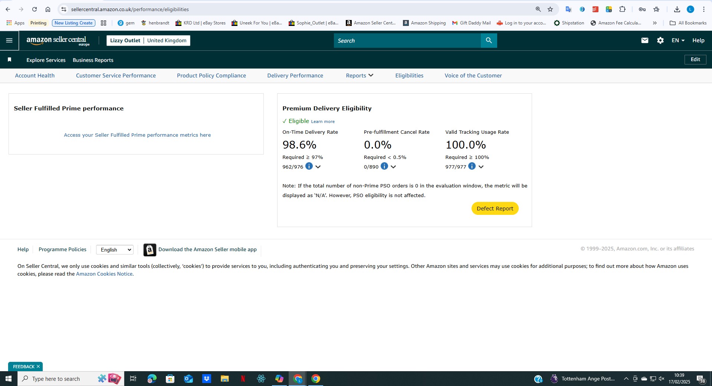712x386 pixels.
Task: Reload the page in browser
Action: coord(35,9)
